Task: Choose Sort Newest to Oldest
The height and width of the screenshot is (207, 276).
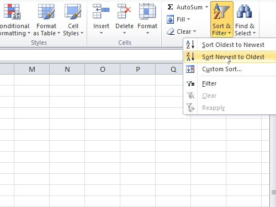Action: click(230, 57)
